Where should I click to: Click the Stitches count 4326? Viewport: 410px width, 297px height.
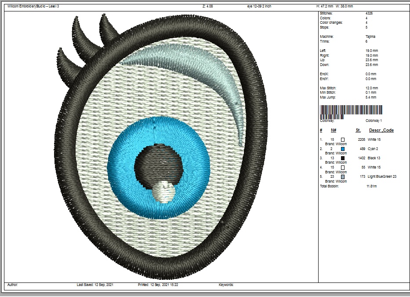point(370,14)
